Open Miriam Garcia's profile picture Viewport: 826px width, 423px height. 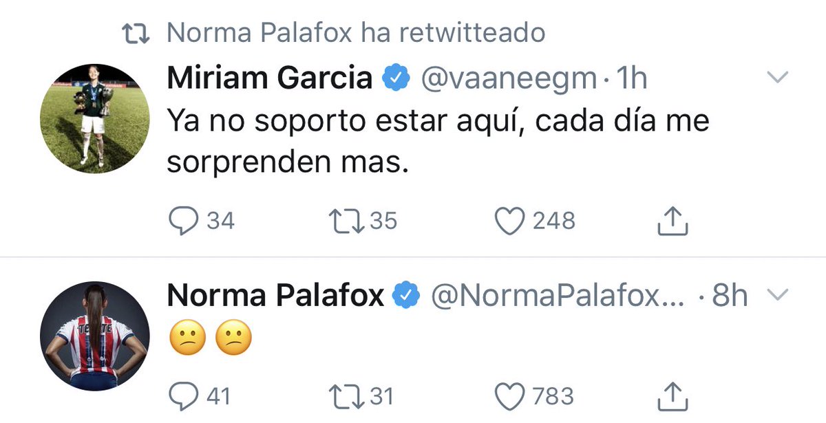coord(95,119)
